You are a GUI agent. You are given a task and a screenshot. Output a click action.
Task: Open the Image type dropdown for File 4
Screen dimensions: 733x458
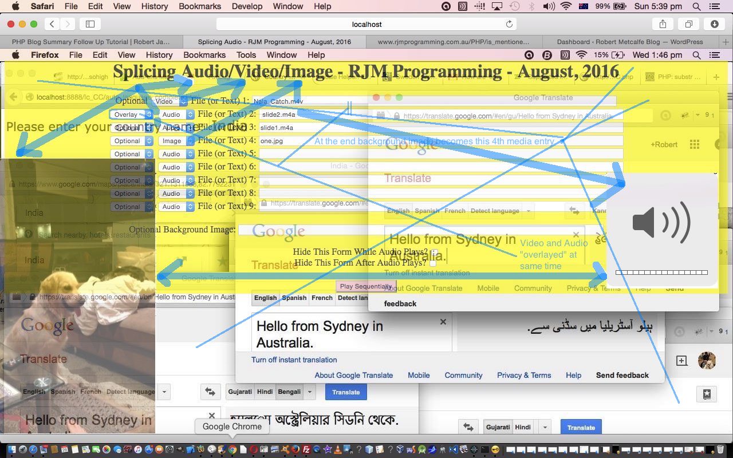tap(176, 141)
